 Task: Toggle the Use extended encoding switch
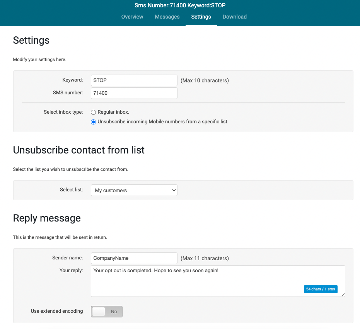(x=107, y=312)
